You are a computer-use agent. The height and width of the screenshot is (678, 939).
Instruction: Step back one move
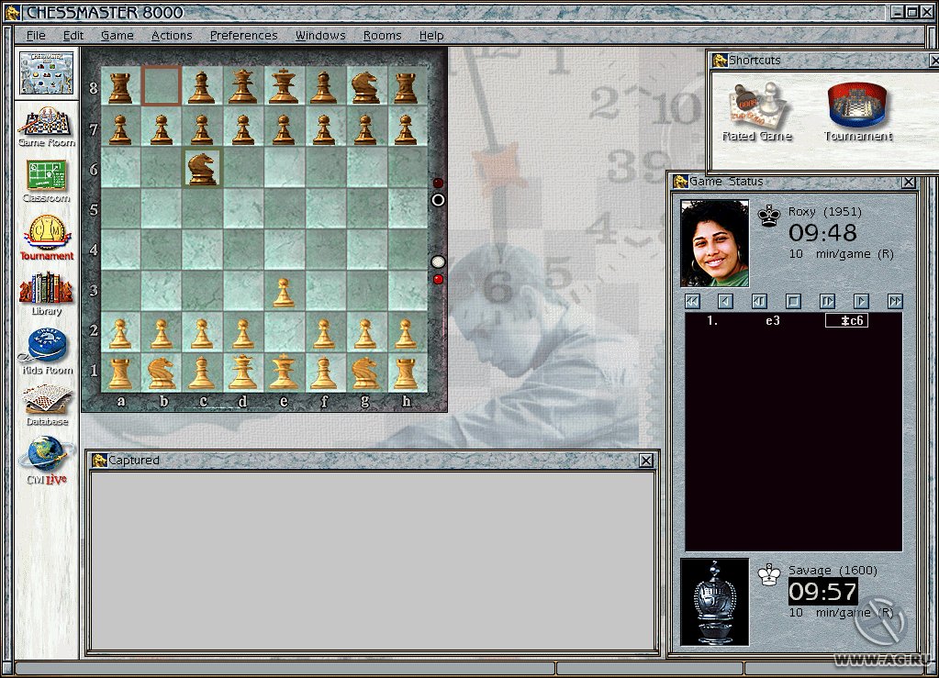[x=726, y=301]
